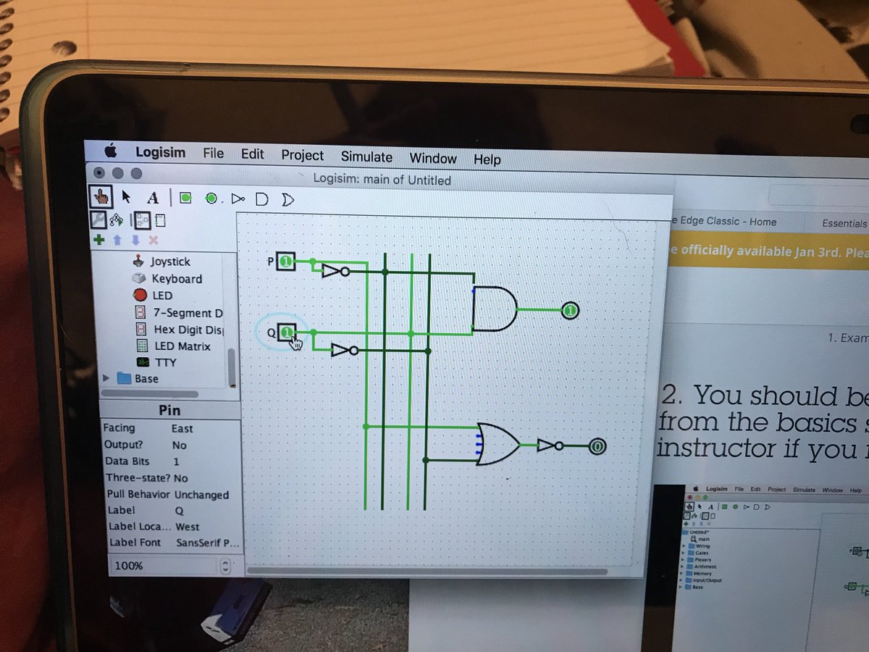Switch to browser tab Edge Classic - Home

point(724,222)
